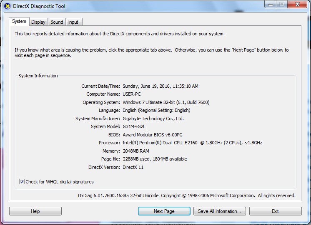Click the Page file: label
Image resolution: width=311 pixels, height=225 pixels.
110,159
